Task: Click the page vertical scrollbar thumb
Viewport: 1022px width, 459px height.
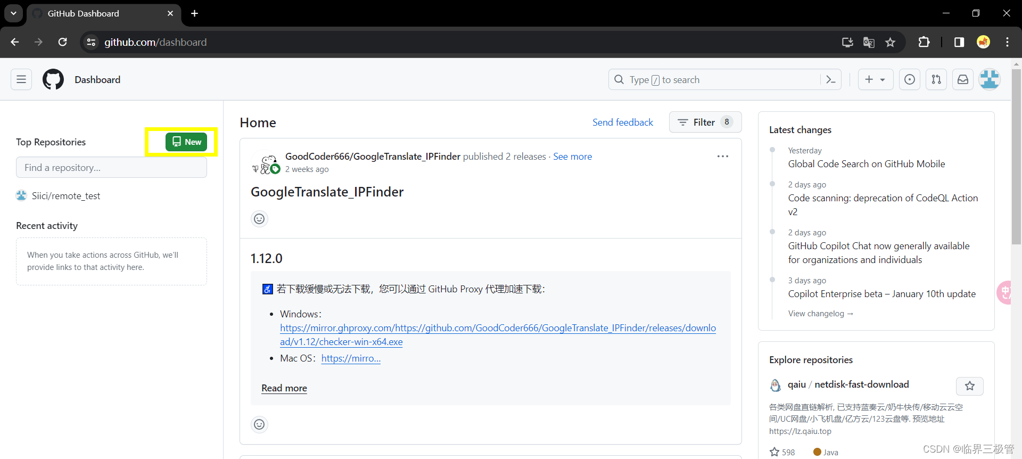Action: click(x=1016, y=157)
